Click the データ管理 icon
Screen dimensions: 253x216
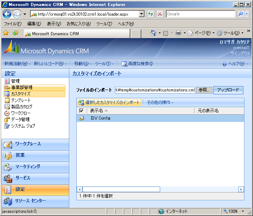point(7,120)
